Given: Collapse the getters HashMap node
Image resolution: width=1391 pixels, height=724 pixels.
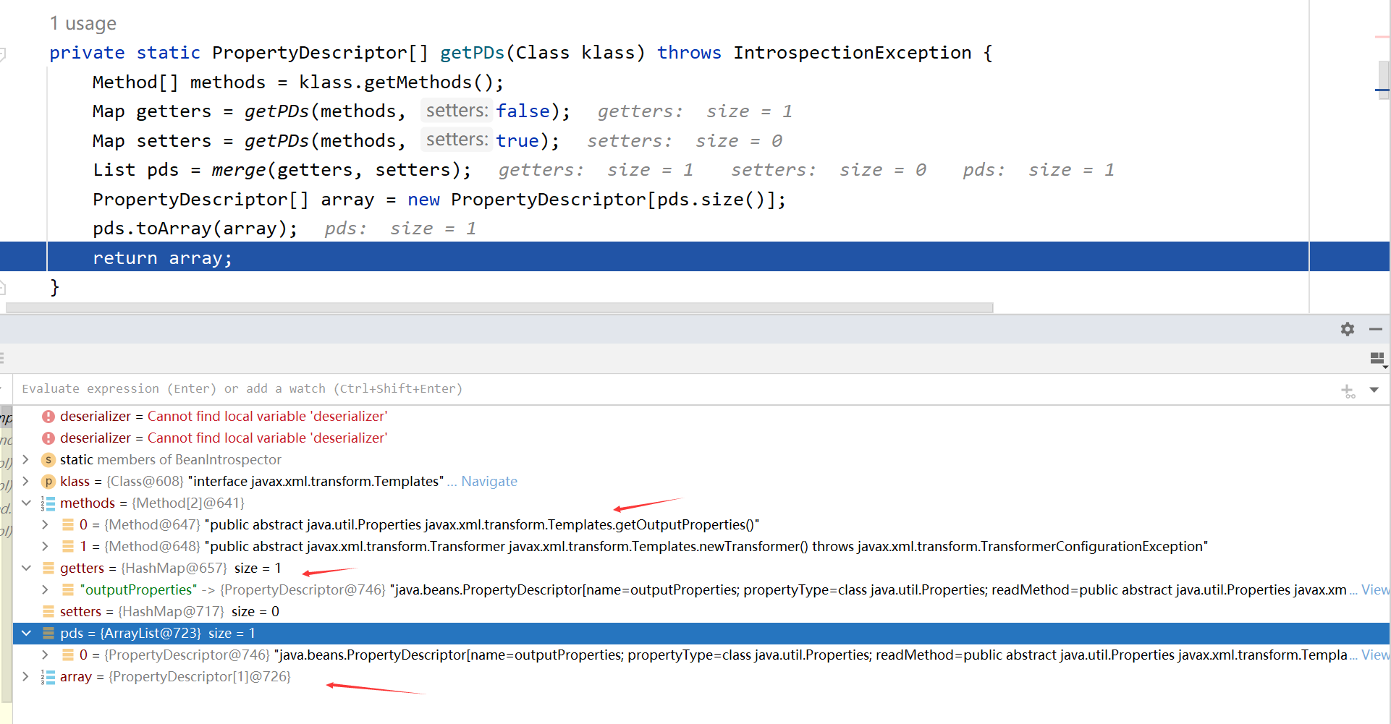Looking at the screenshot, I should (x=26, y=568).
